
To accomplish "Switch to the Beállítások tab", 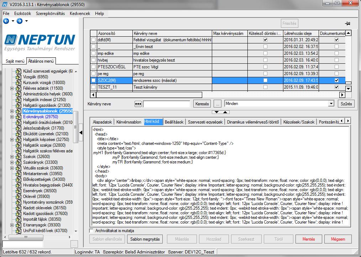I will (x=174, y=122).
